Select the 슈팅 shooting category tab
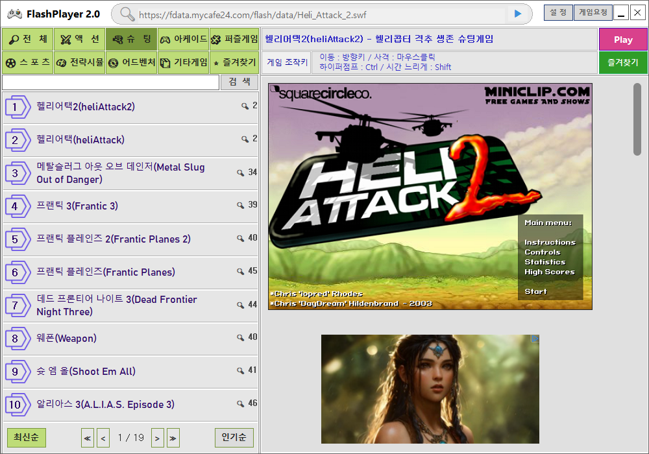649x454 pixels. click(x=131, y=40)
